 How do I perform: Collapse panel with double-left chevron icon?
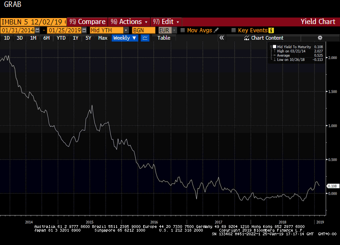tap(221, 38)
